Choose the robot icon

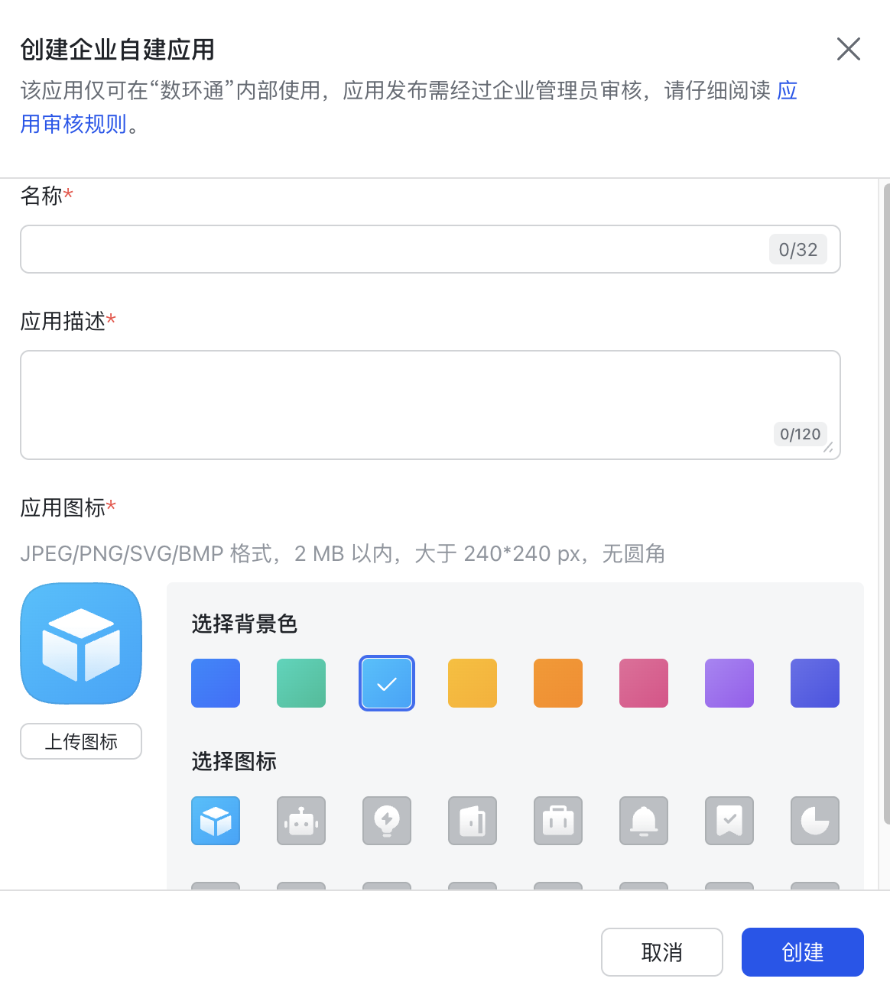click(301, 821)
